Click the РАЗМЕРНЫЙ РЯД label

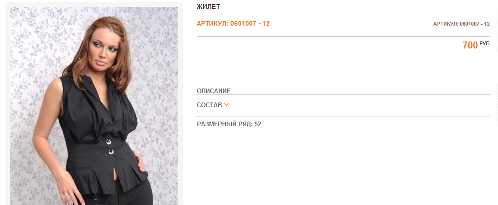coord(224,124)
